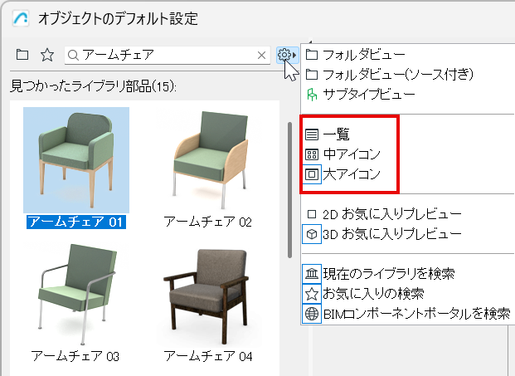
Task: Click the アームチェア 02 label
Action: (x=208, y=222)
